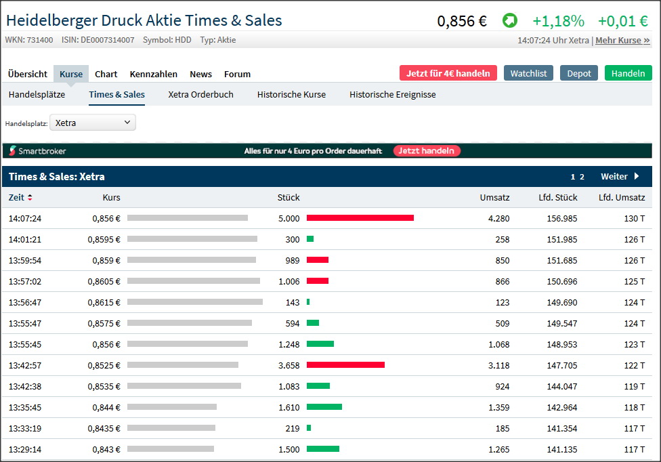This screenshot has width=661, height=462.
Task: Click the green Handeln button
Action: pyautogui.click(x=628, y=73)
